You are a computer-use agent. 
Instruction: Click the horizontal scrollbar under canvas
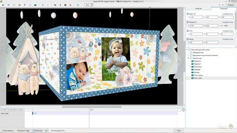[92, 107]
